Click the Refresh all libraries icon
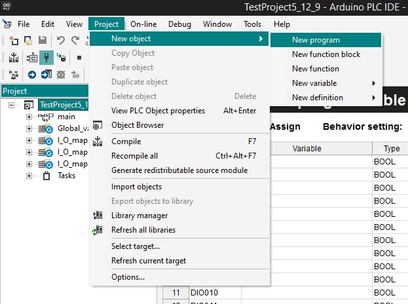Screen dimensions: 408x304 click(x=98, y=230)
